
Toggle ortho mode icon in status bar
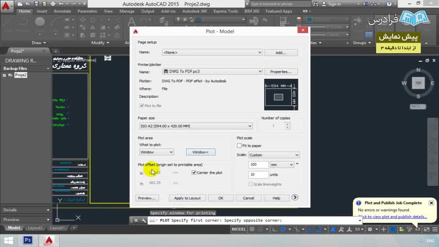coord(275,229)
